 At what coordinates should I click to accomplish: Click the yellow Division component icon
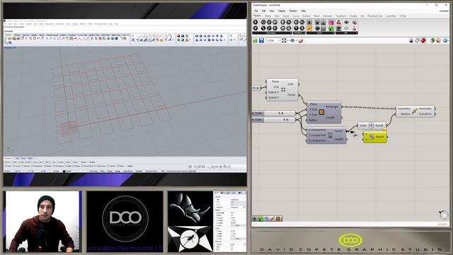(372, 137)
